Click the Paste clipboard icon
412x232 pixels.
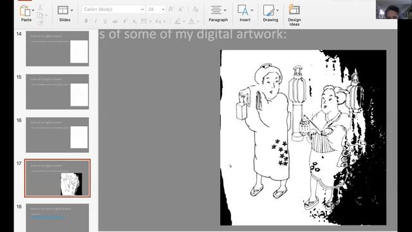pyautogui.click(x=24, y=10)
